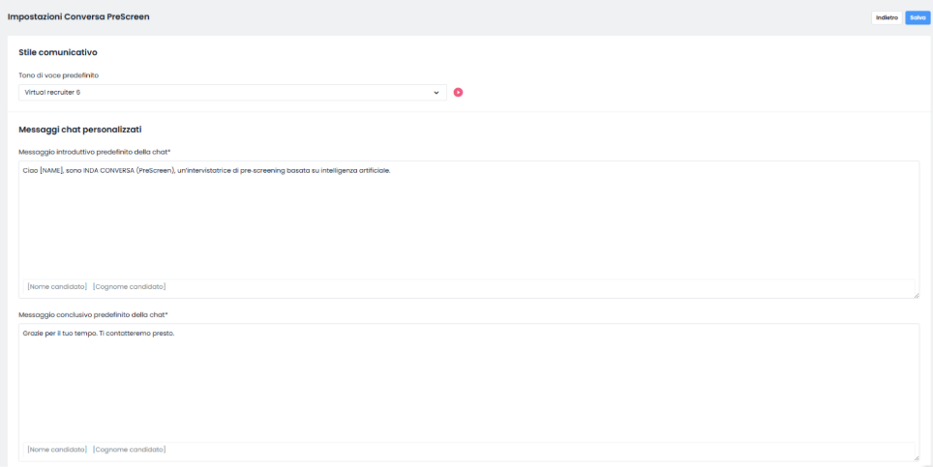
Task: Play the selected voice tone preview
Action: coord(458,92)
